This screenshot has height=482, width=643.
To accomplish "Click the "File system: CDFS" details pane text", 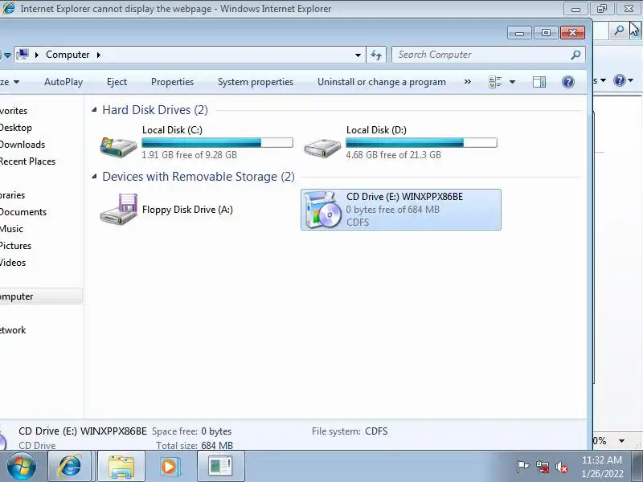I will click(350, 431).
